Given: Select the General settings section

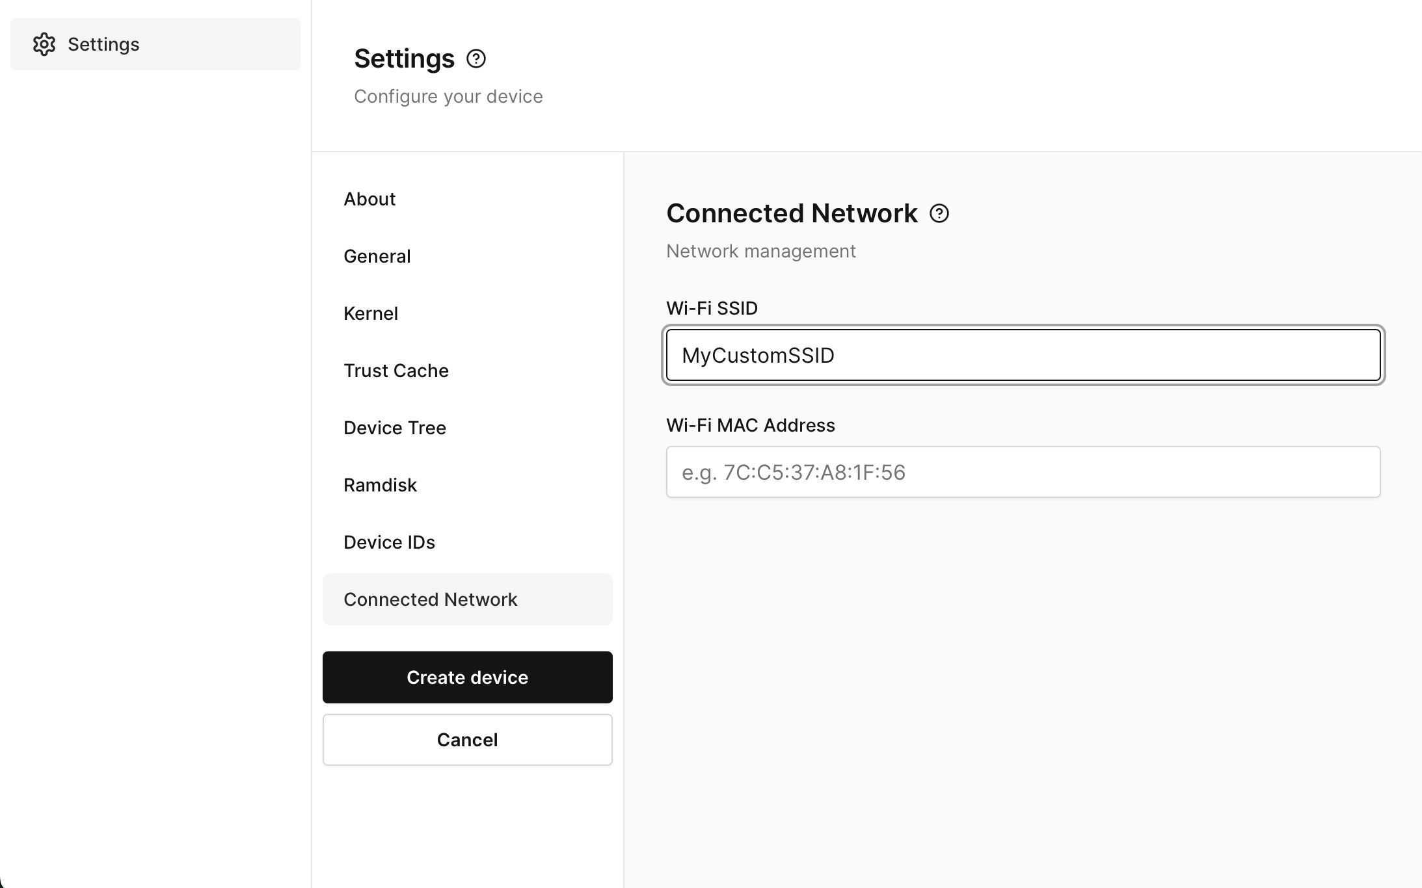Looking at the screenshot, I should click(467, 256).
